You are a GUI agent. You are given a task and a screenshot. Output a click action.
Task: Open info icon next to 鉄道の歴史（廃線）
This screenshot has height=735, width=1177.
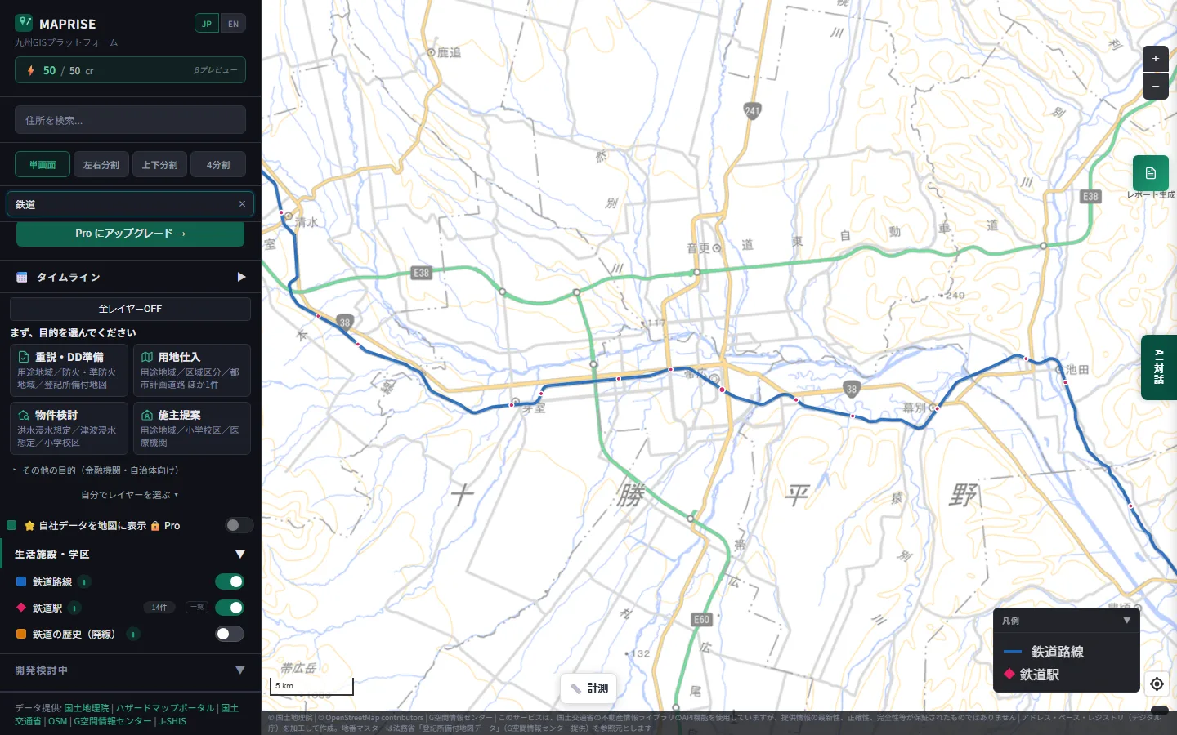coord(133,635)
